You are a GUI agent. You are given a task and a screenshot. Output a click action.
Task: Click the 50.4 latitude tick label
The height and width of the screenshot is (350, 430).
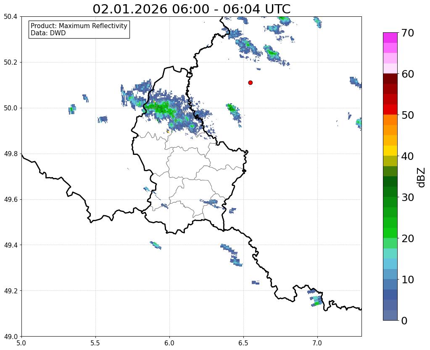[x=11, y=17]
